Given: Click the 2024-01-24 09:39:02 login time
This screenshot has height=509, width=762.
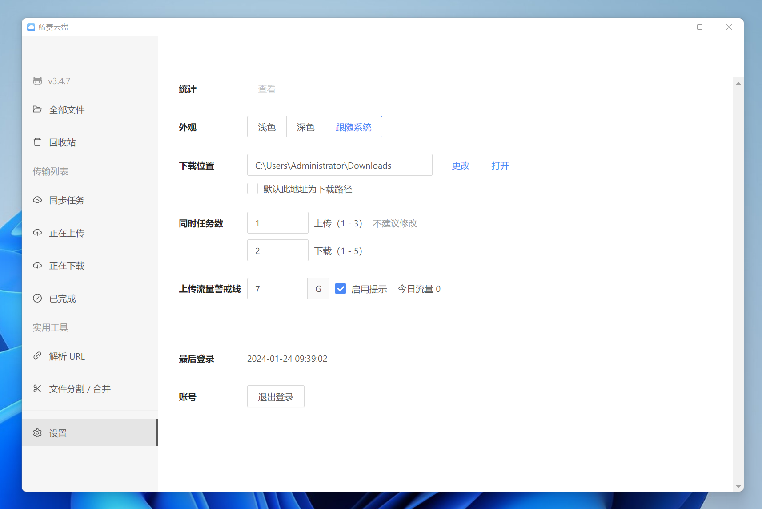Looking at the screenshot, I should pyautogui.click(x=287, y=359).
